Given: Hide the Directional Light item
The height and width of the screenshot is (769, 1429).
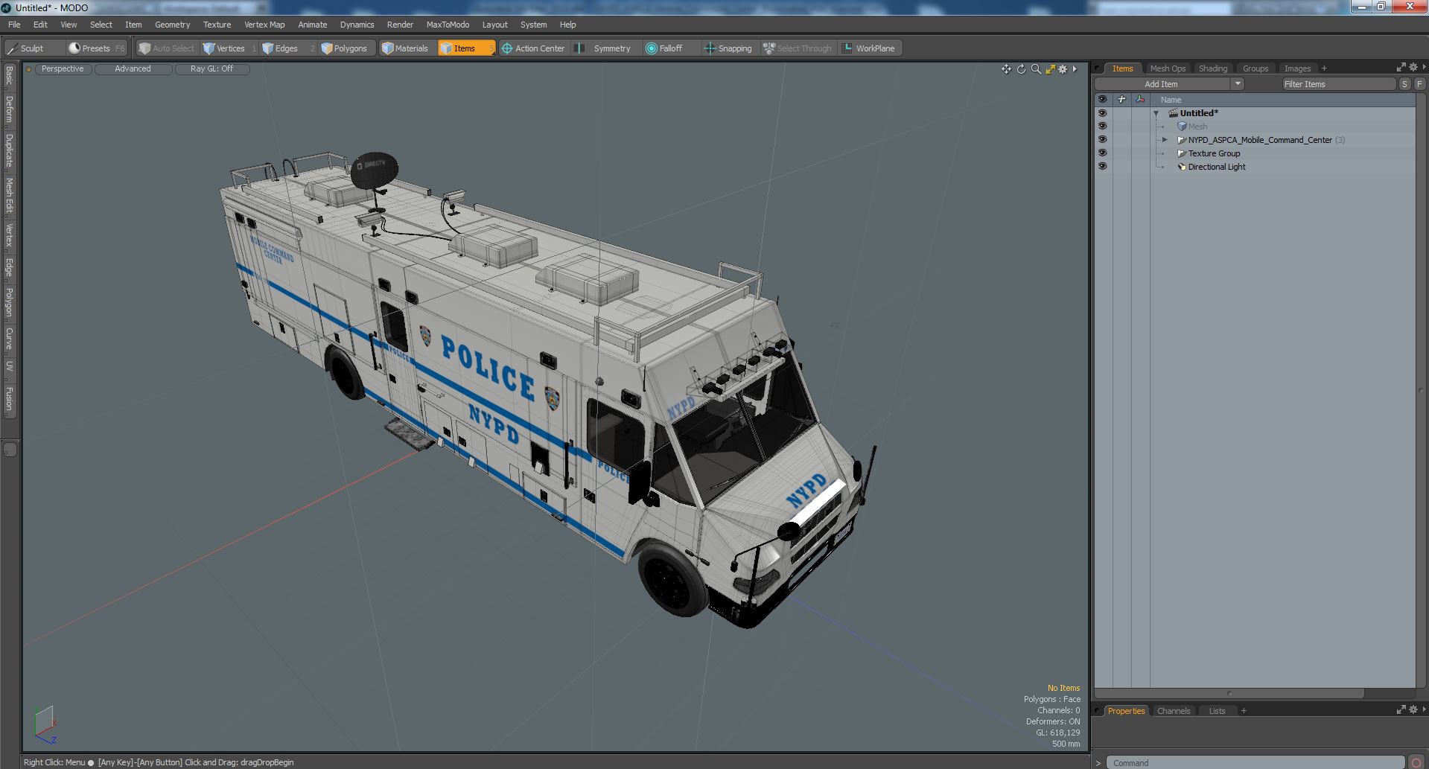Looking at the screenshot, I should pos(1102,167).
